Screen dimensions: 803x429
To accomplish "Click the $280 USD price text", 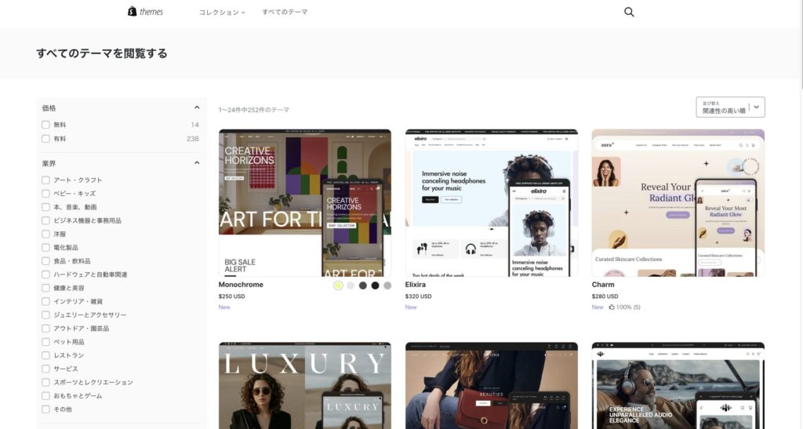I will point(605,296).
